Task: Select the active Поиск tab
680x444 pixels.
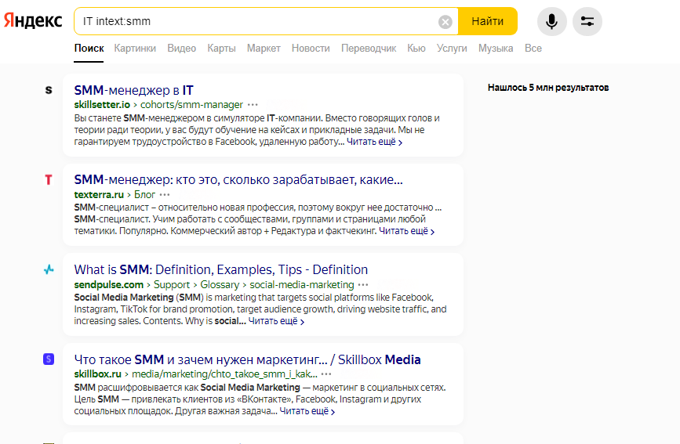Action: (89, 48)
